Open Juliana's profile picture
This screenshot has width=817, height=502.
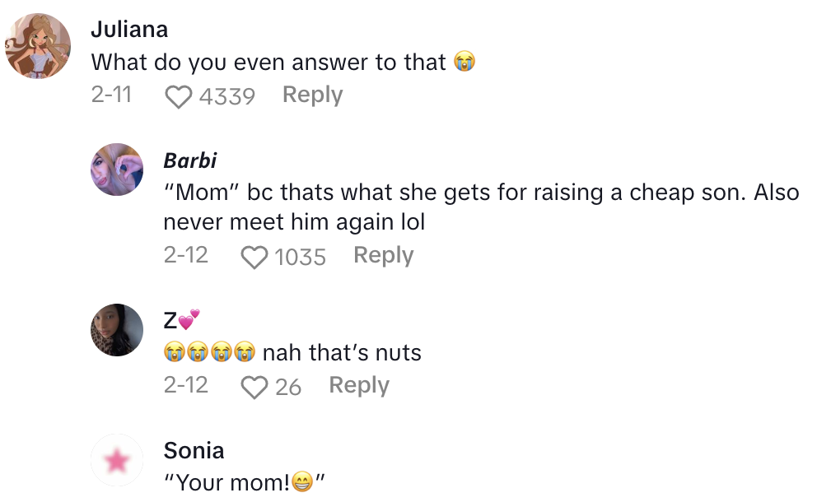tap(38, 46)
